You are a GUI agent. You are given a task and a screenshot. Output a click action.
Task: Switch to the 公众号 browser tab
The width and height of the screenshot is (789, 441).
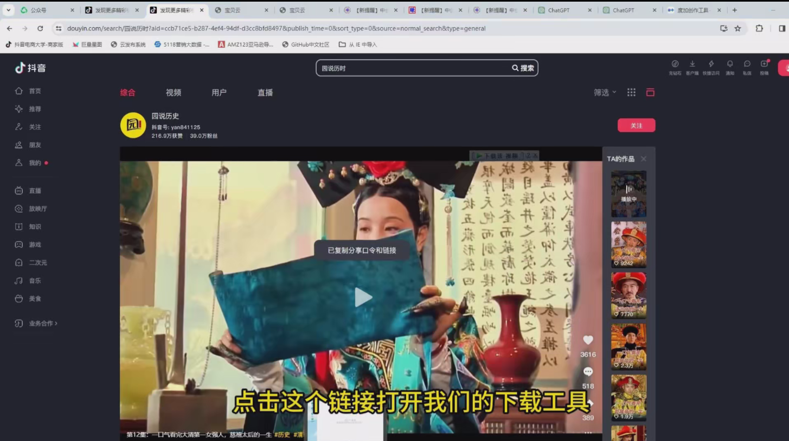click(47, 10)
